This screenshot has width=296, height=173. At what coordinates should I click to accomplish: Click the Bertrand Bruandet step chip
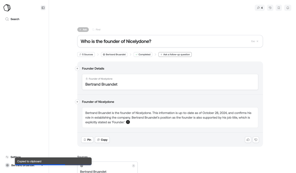[114, 54]
